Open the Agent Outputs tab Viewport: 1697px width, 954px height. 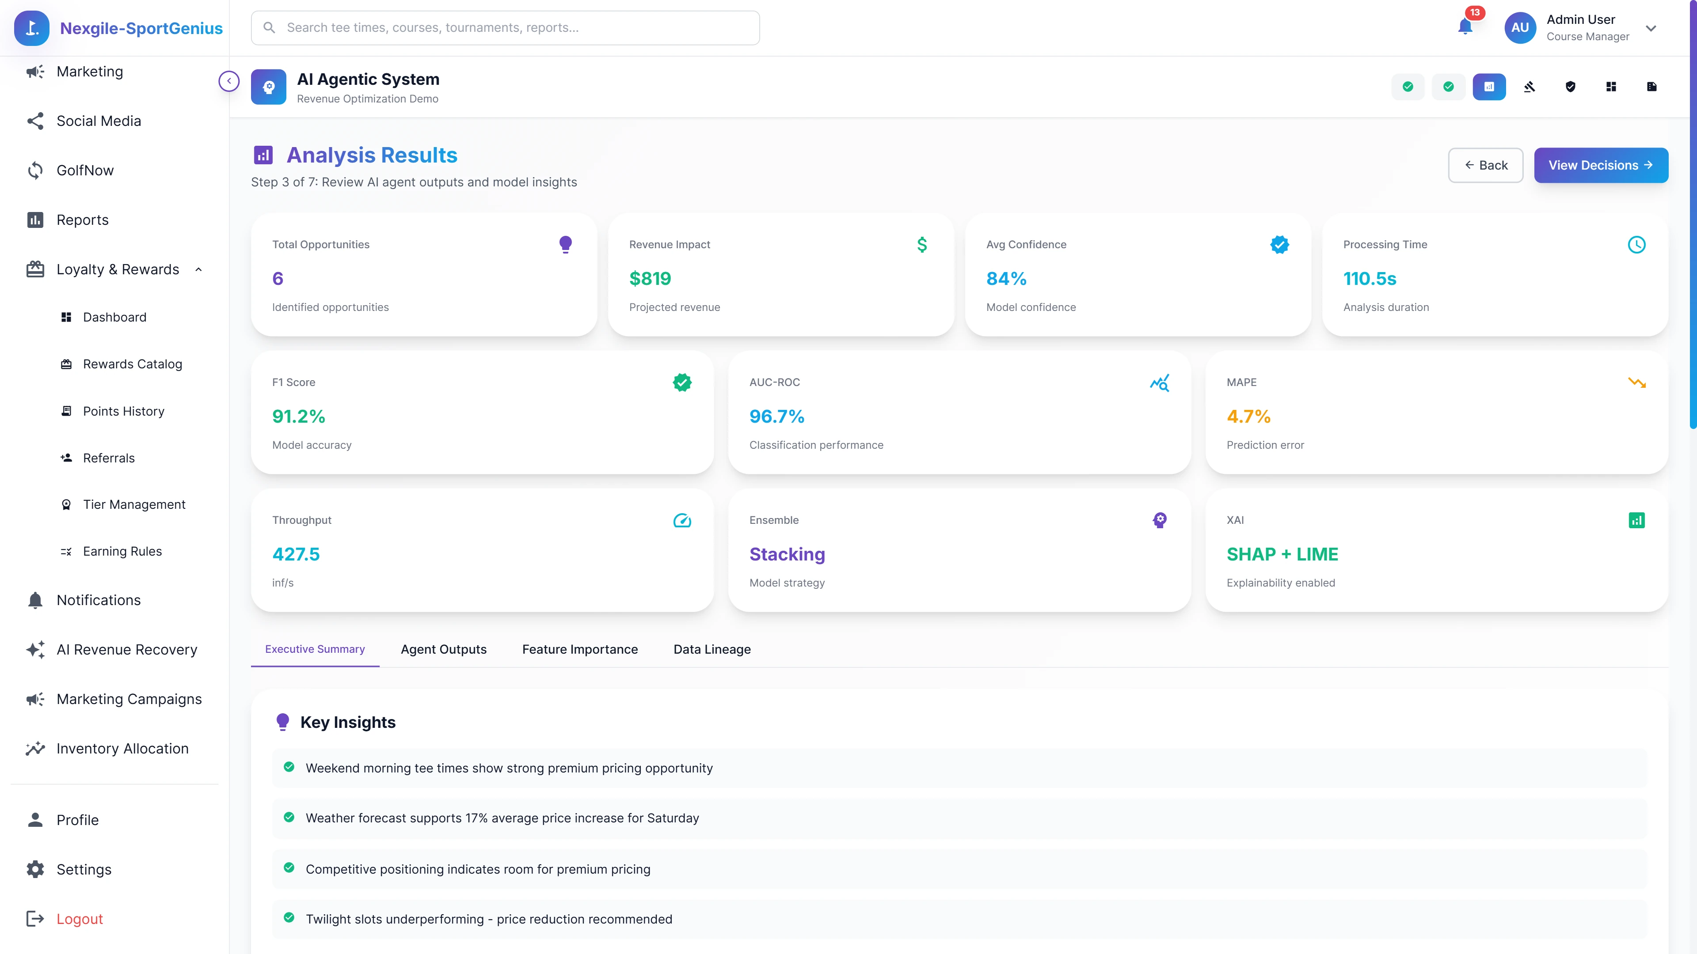(x=443, y=649)
